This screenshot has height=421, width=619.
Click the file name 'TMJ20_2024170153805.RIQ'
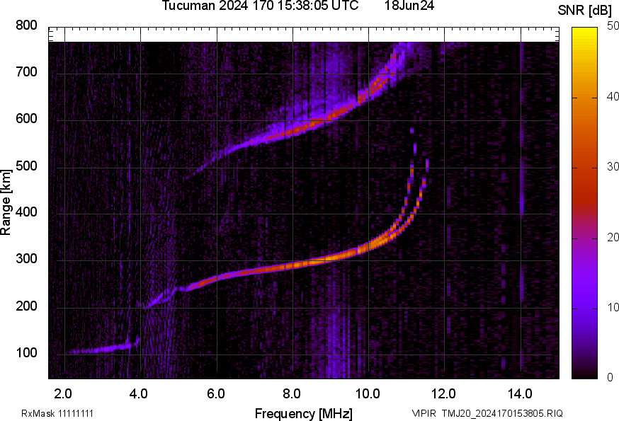[x=502, y=413]
